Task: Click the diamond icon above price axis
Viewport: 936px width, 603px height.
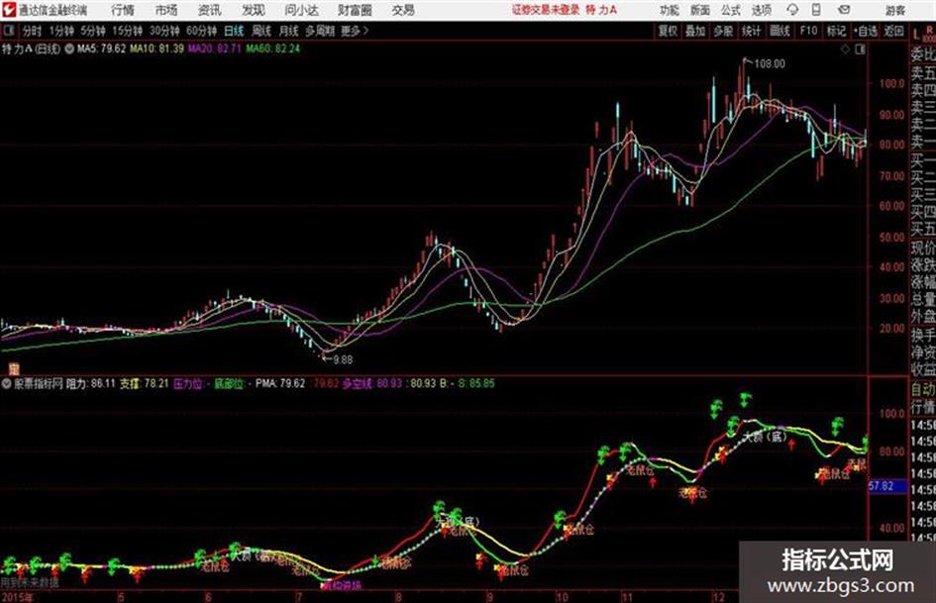Action: (845, 50)
